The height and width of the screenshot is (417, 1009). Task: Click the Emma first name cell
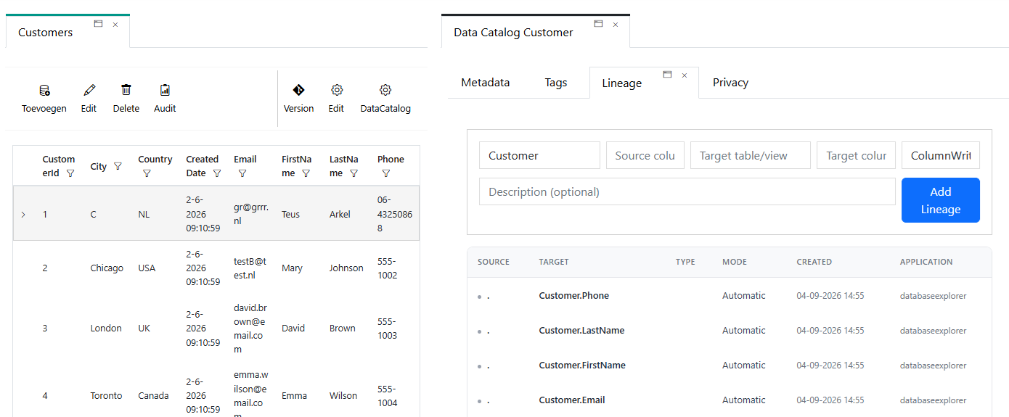pyautogui.click(x=294, y=396)
